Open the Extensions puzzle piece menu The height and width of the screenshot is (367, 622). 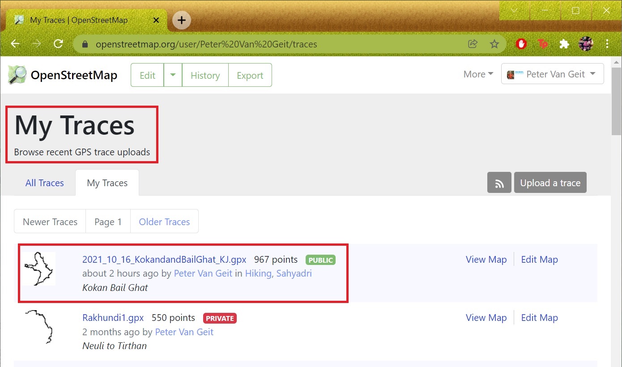pos(564,44)
